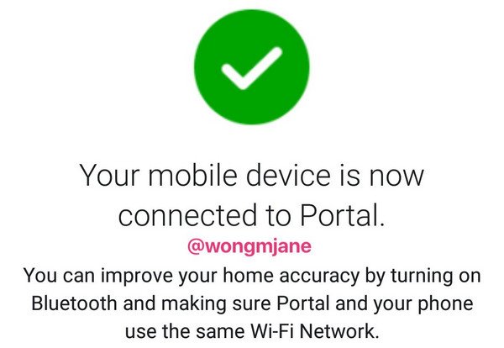Click the word 'connected' in heading
The image size is (504, 348).
click(x=187, y=215)
